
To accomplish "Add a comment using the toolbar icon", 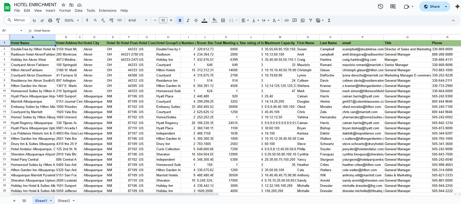I will 295,20.
